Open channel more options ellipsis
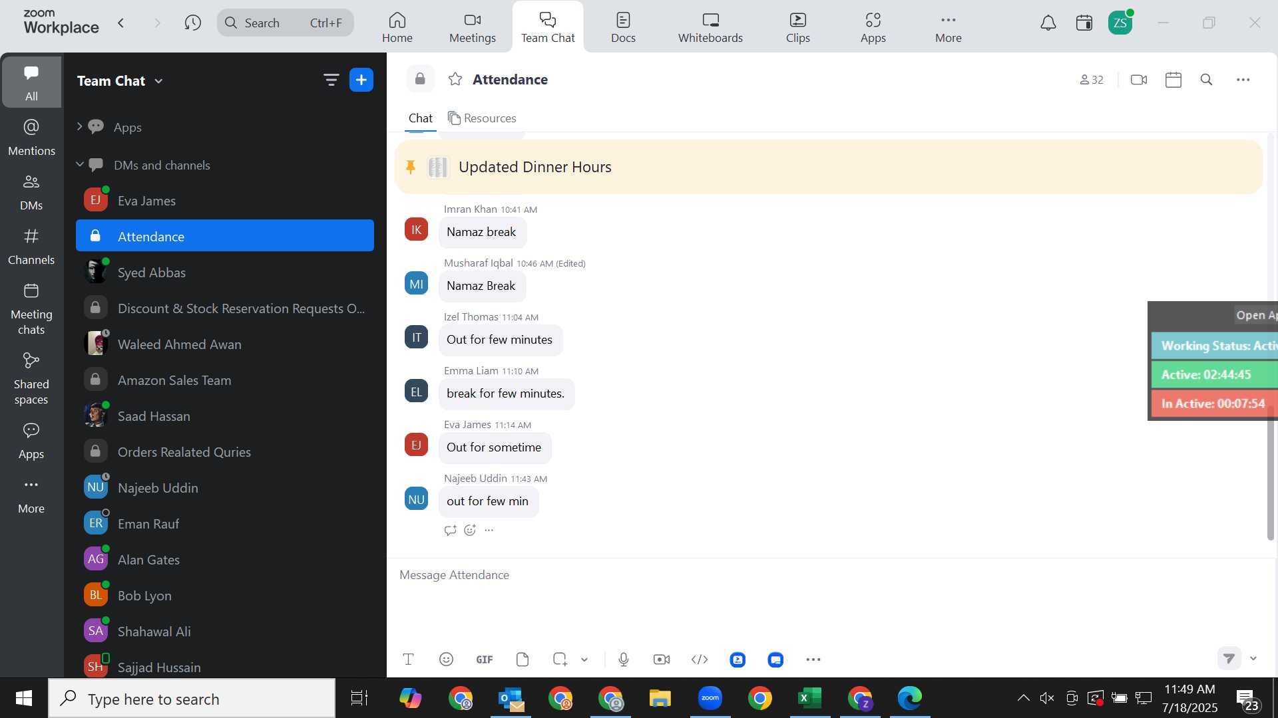1278x718 pixels. click(x=1243, y=80)
